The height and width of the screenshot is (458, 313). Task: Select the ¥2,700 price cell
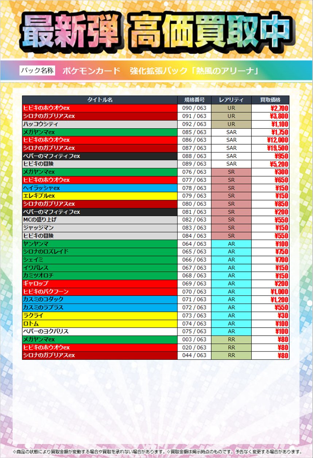pyautogui.click(x=270, y=108)
